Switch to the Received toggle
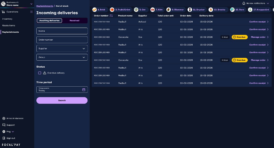The height and width of the screenshot is (148, 274). [x=74, y=20]
